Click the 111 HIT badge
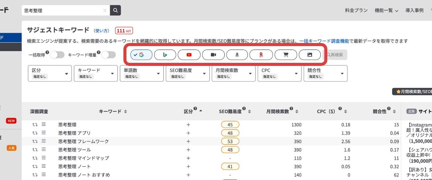Screen dimensions: 432x180 click(x=124, y=31)
